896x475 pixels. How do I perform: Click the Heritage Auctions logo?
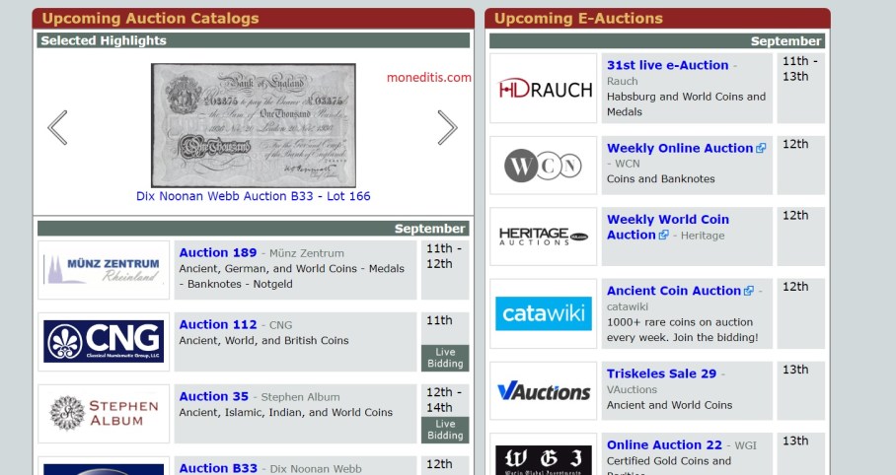tap(544, 237)
